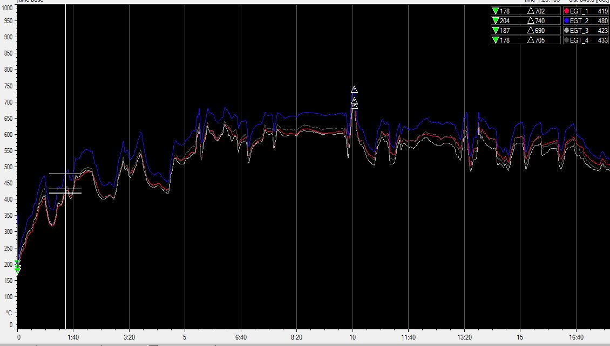
Task: Click the EGT_4 minimum value 178
Action: tap(505, 40)
